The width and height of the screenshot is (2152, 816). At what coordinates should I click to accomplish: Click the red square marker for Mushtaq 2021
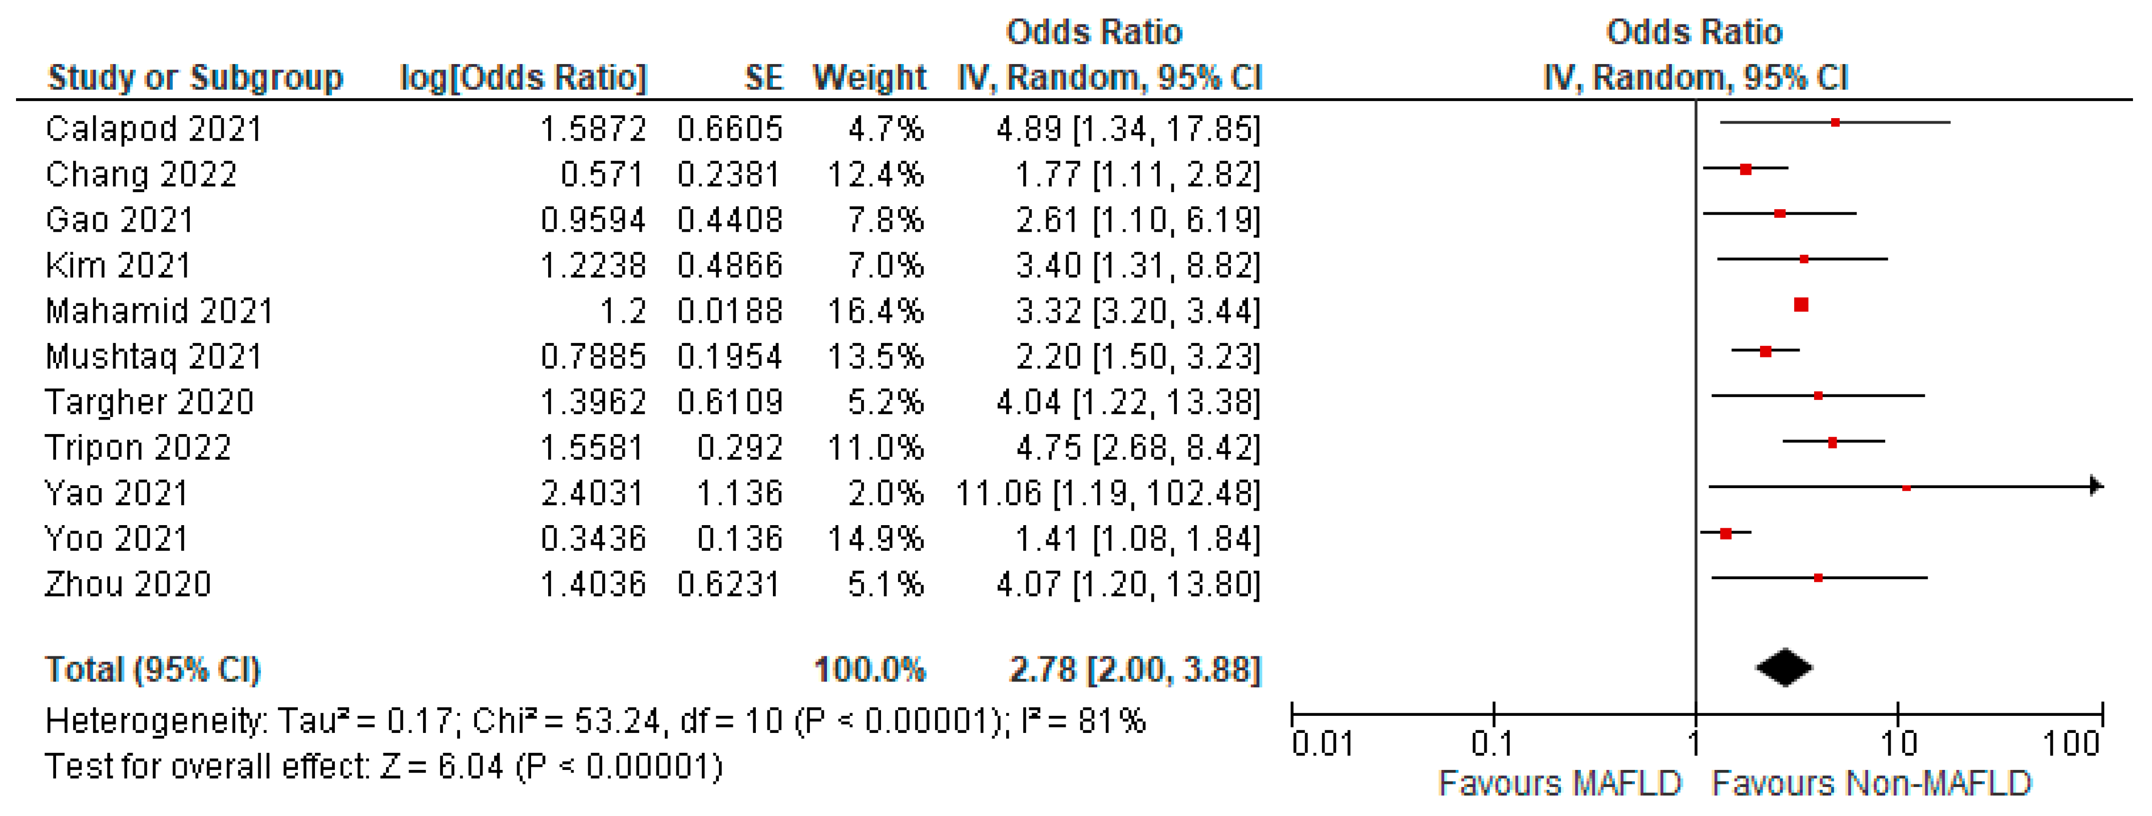point(1765,351)
